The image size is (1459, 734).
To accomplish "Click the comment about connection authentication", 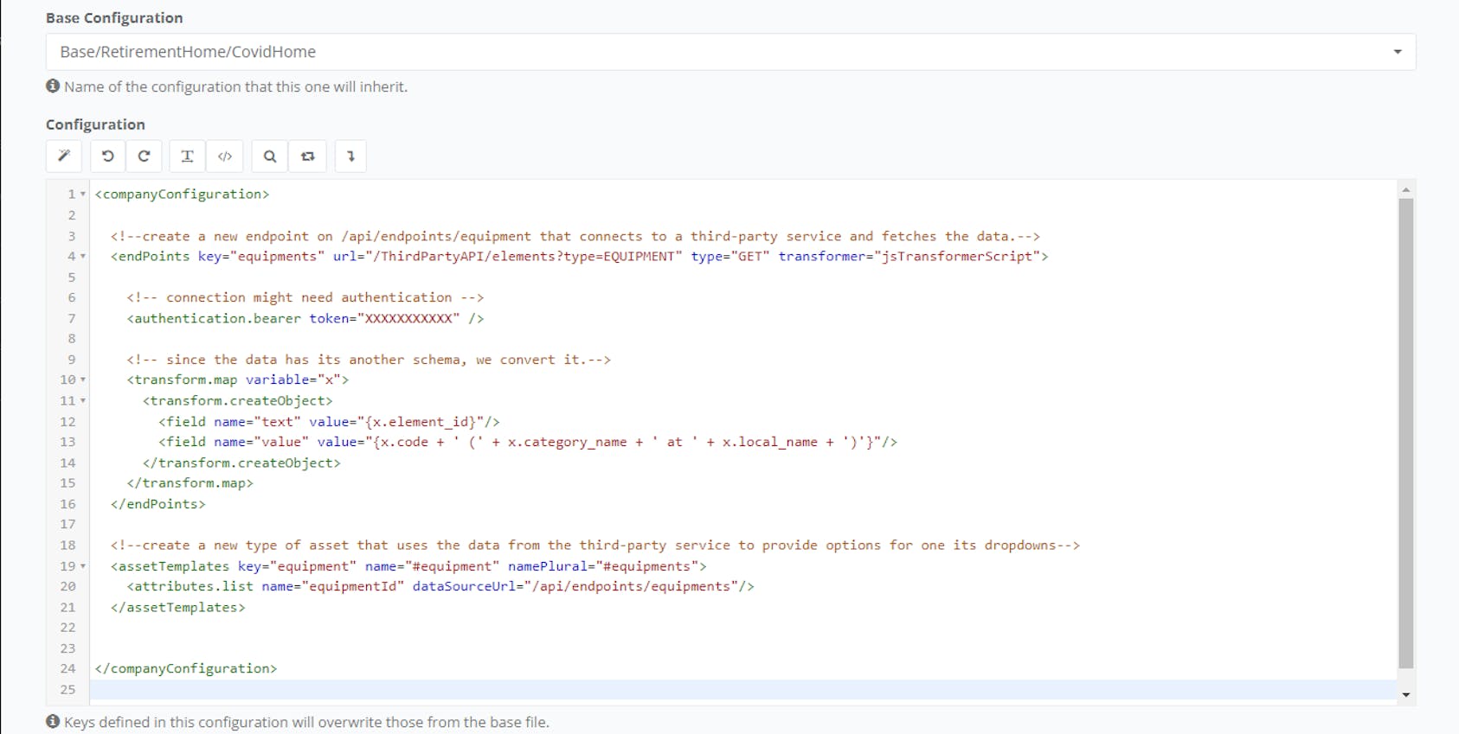I will point(305,297).
